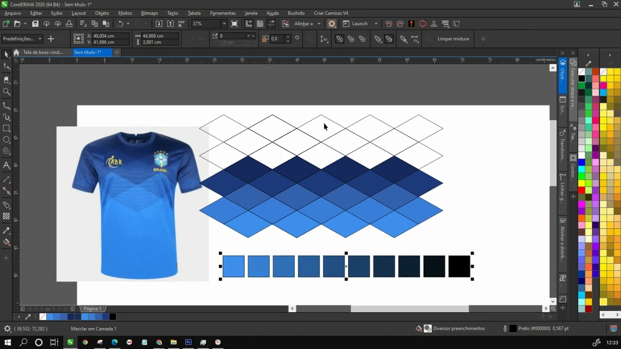Toggle snap off button
The image size is (621, 349).
click(285, 23)
